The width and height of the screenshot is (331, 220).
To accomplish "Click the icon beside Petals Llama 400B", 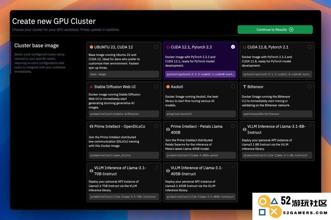I will [x=168, y=129].
